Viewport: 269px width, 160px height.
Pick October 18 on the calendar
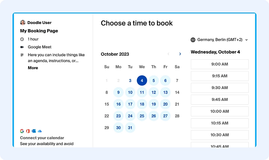click(x=142, y=104)
